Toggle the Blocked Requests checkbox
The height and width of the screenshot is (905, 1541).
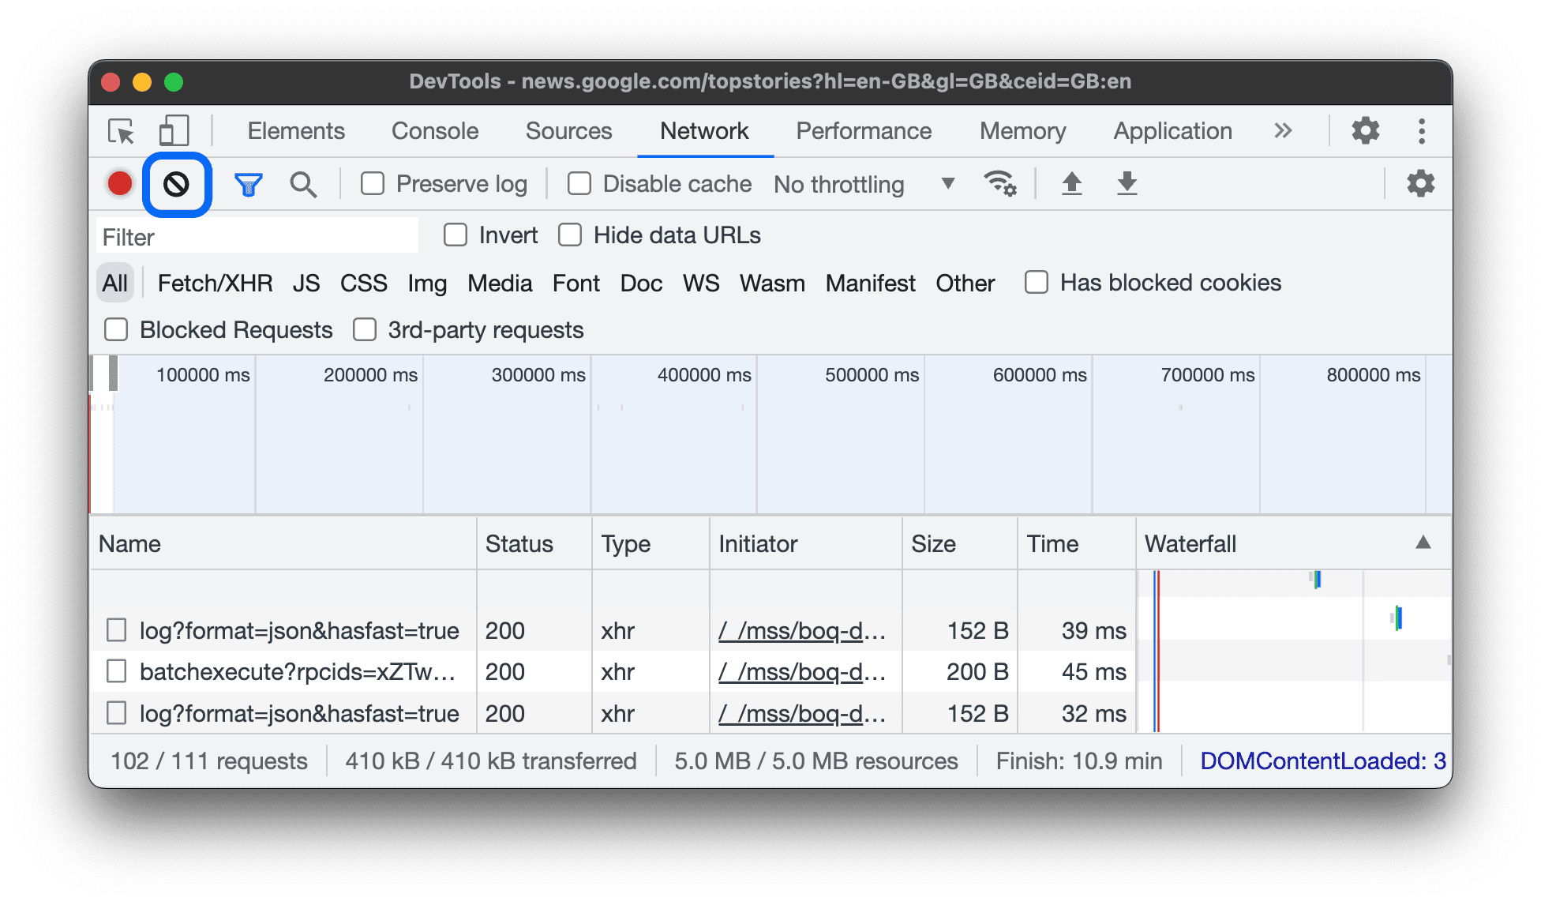(118, 331)
